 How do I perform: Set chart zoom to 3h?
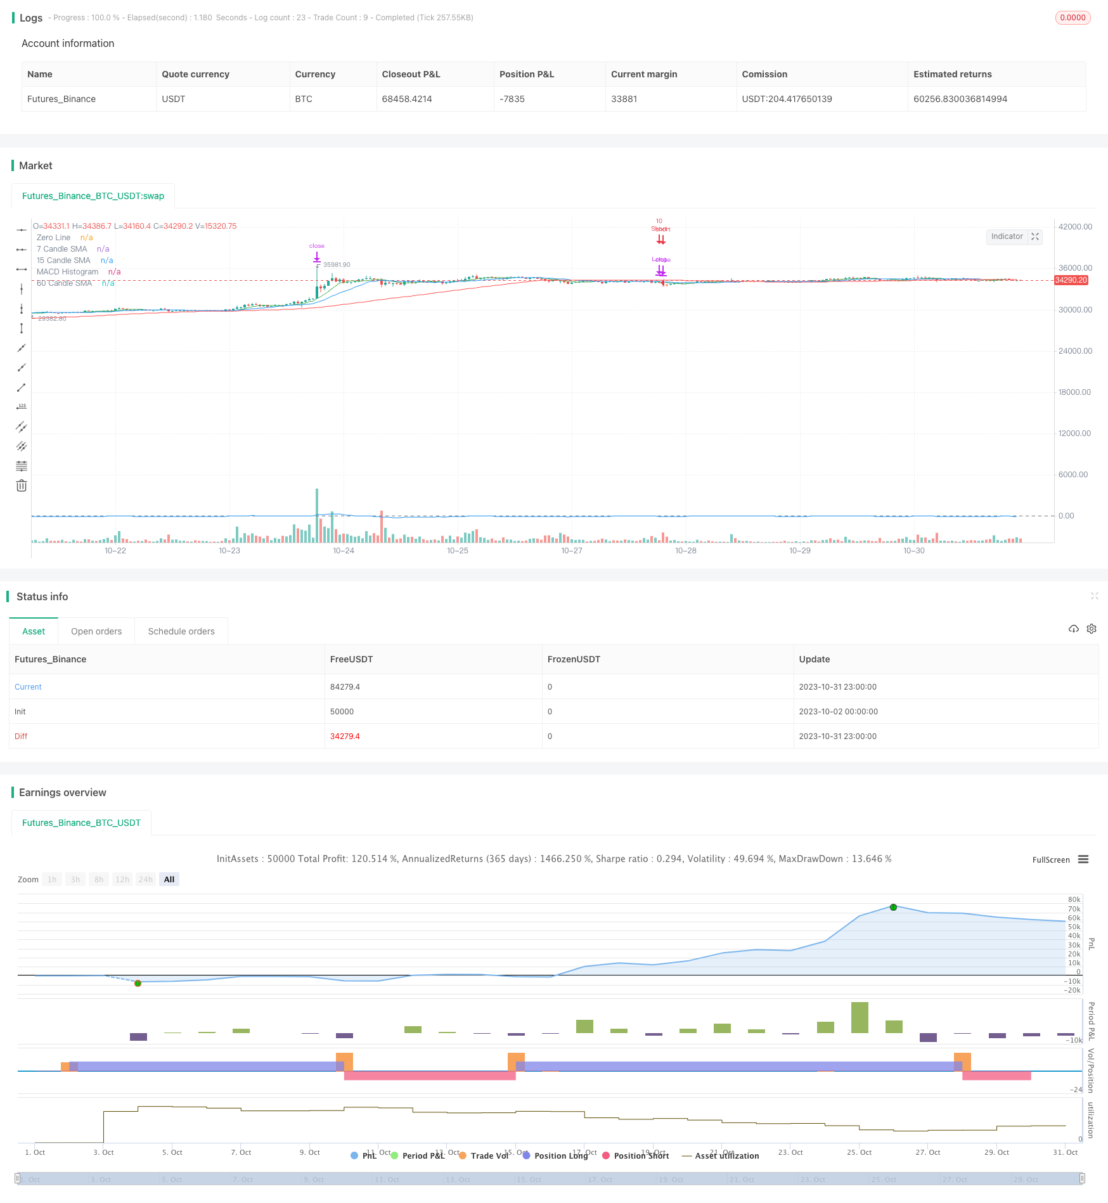click(75, 879)
